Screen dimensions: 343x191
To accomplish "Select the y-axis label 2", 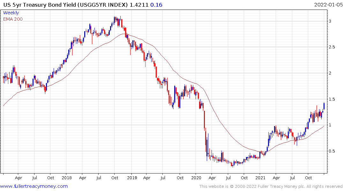I will (x=330, y=73).
